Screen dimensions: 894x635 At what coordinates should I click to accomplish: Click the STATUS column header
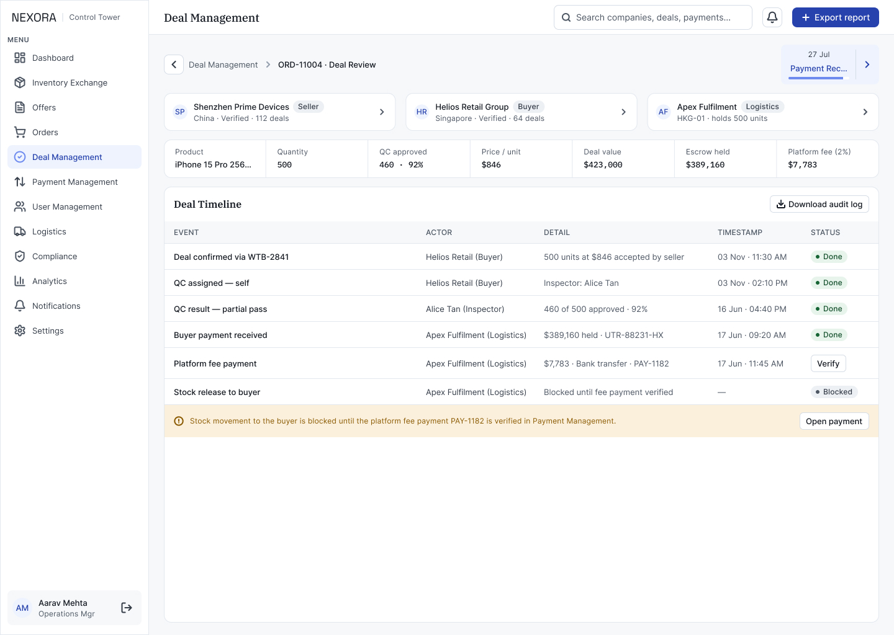tap(825, 233)
